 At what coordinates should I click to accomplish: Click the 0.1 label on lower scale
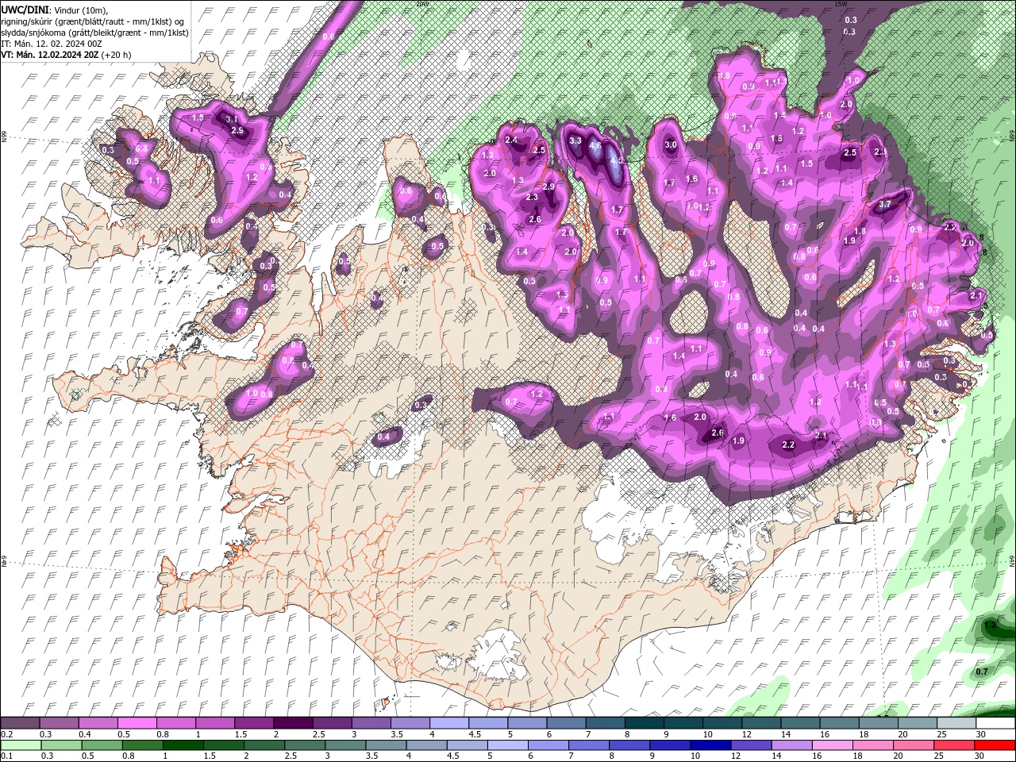[x=6, y=756]
